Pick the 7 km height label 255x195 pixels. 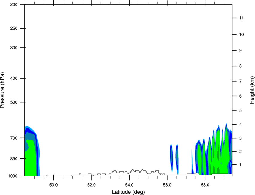[x=241, y=81]
